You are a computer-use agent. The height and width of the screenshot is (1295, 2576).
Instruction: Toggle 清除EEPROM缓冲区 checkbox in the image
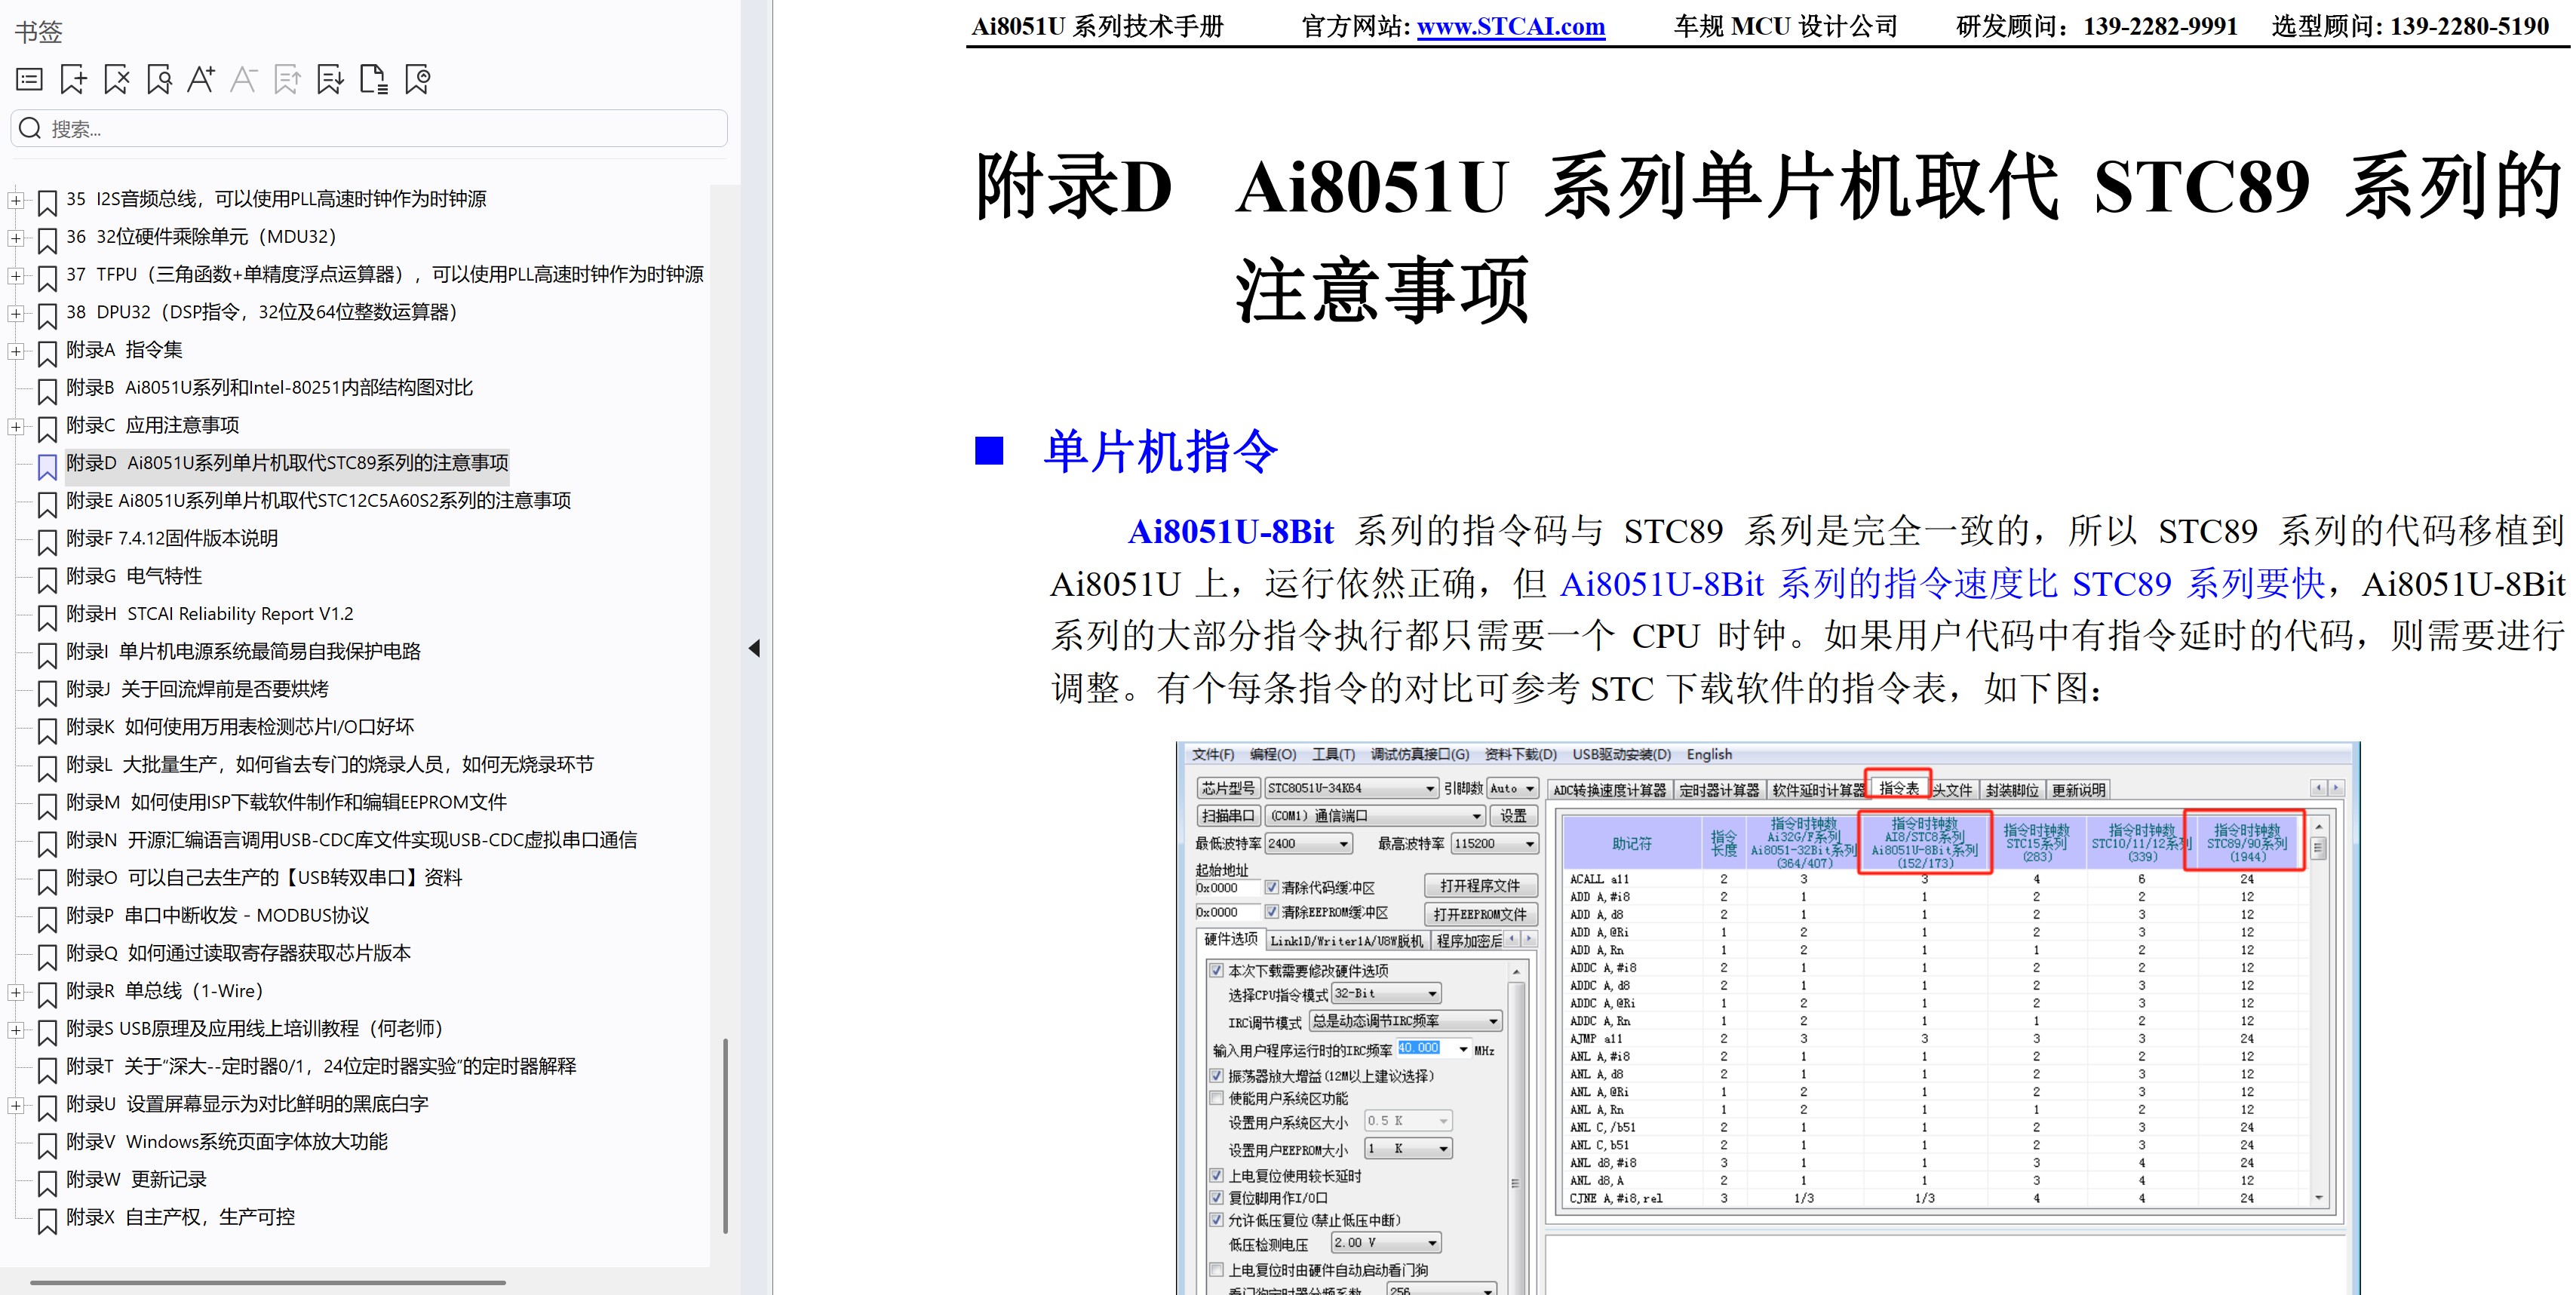(1271, 912)
